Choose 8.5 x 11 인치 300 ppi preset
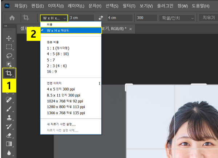The width and height of the screenshot is (218, 158). (71, 95)
